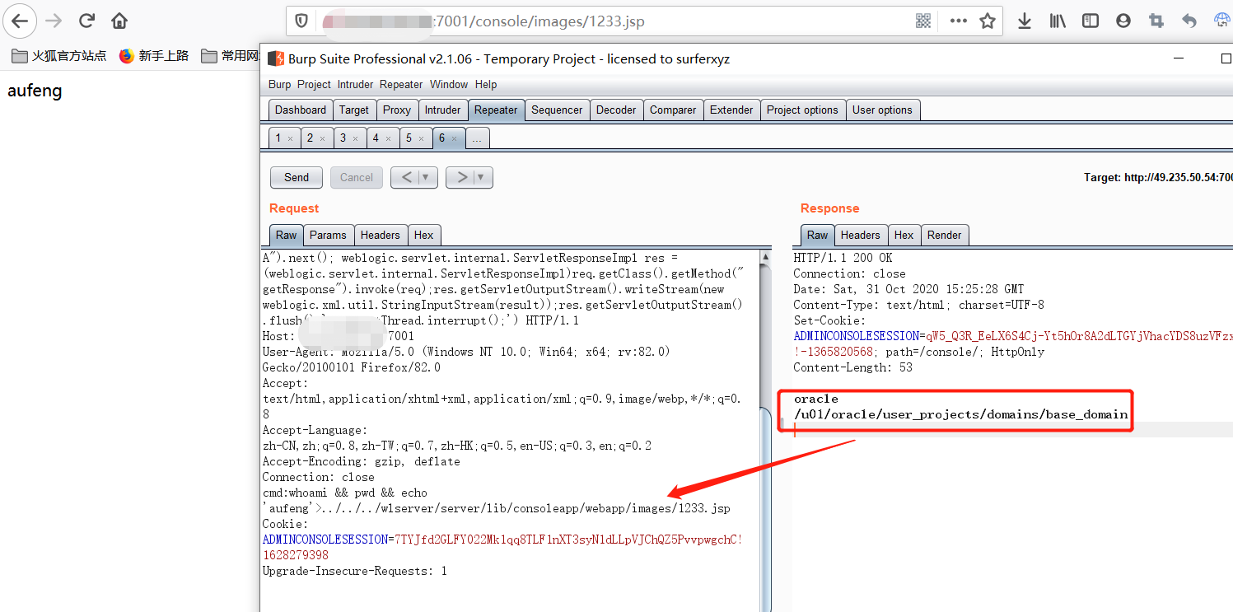Viewport: 1233px width, 612px height.
Task: Open Firefox home page
Action: click(119, 21)
